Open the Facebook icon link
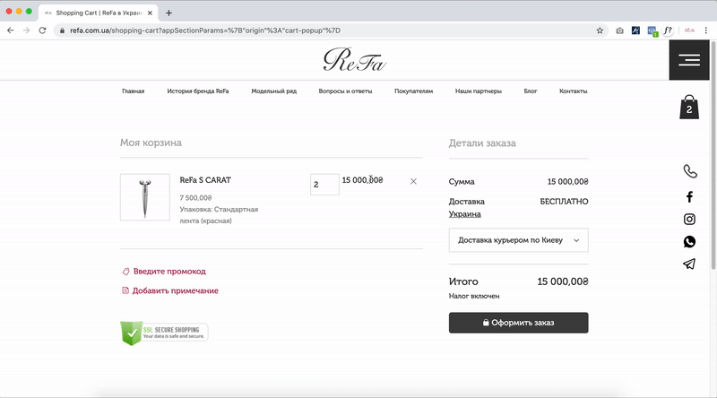 (689, 196)
